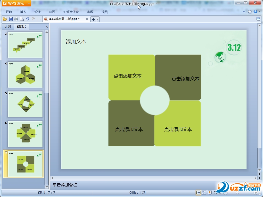The height and width of the screenshot is (197, 263).
Task: Click the 3.12 logo graphic on slide
Action: tap(234, 47)
